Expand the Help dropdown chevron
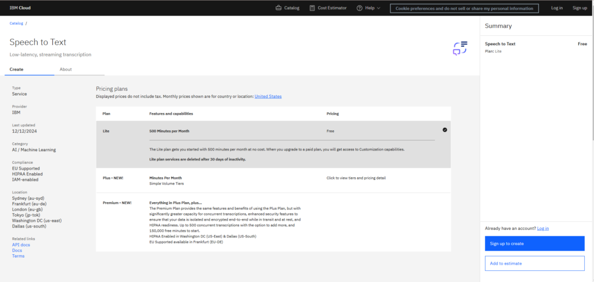Screen dimensions: 594x282 click(378, 8)
